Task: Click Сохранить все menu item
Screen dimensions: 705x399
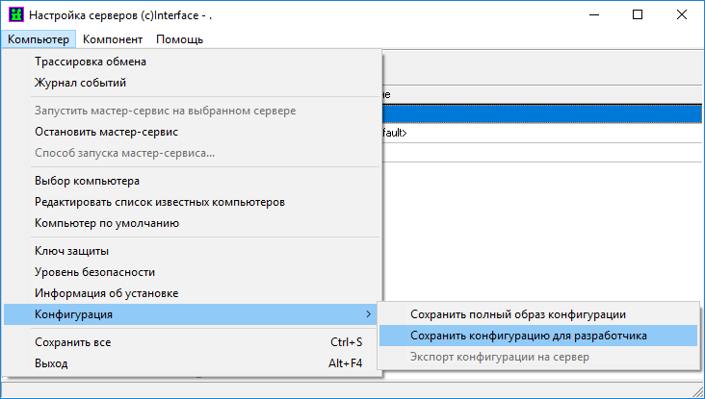Action: 71,342
